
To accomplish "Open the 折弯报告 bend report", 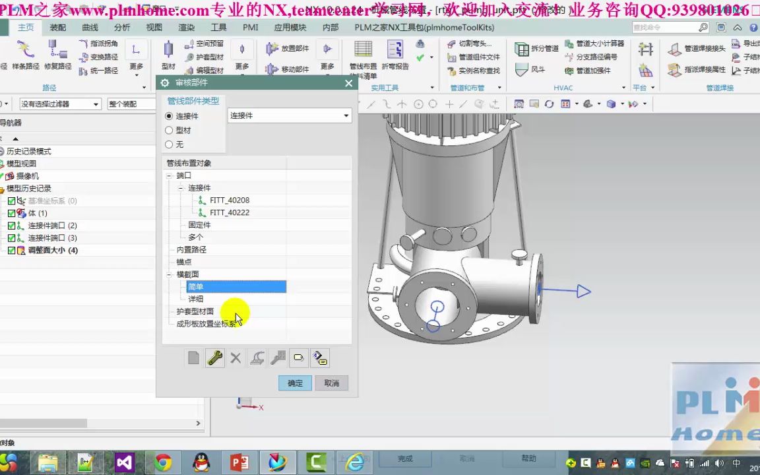I will pos(396,55).
